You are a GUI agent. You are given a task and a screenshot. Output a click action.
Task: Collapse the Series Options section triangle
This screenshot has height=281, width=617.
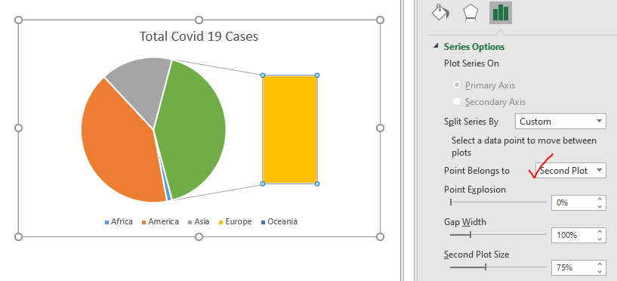click(x=436, y=46)
